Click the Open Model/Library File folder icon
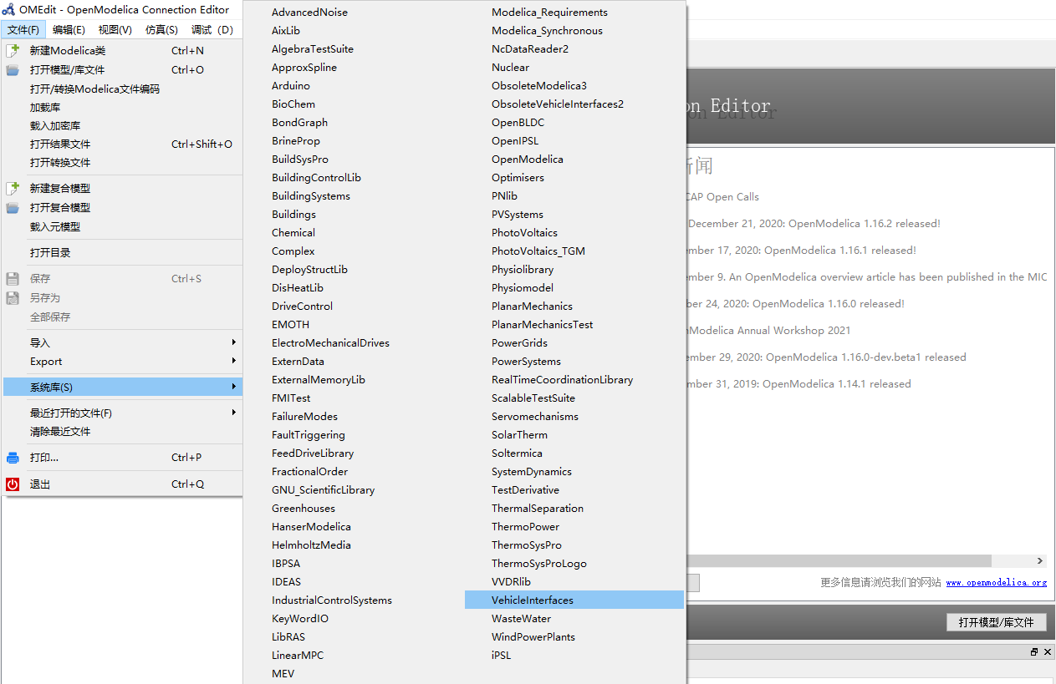1056x684 pixels. point(12,69)
